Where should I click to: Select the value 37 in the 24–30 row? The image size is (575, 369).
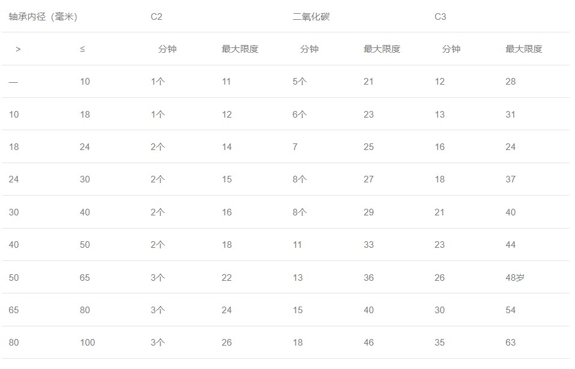(x=511, y=179)
